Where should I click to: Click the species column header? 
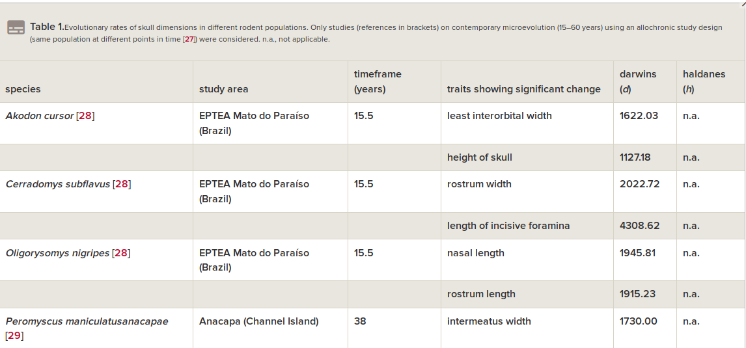[x=96, y=82]
